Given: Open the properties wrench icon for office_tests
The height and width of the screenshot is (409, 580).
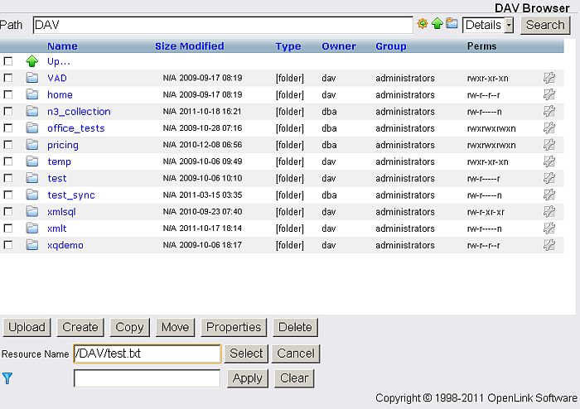Looking at the screenshot, I should [x=549, y=128].
